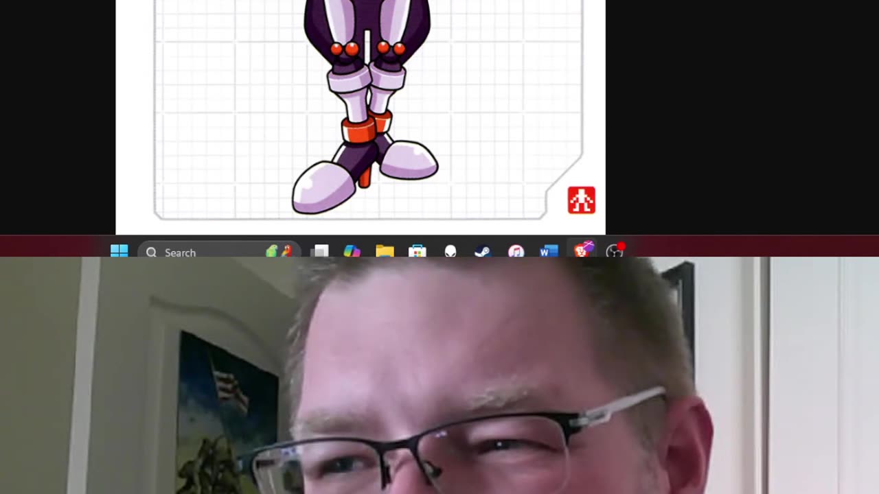Open the Windows Start menu

[119, 251]
